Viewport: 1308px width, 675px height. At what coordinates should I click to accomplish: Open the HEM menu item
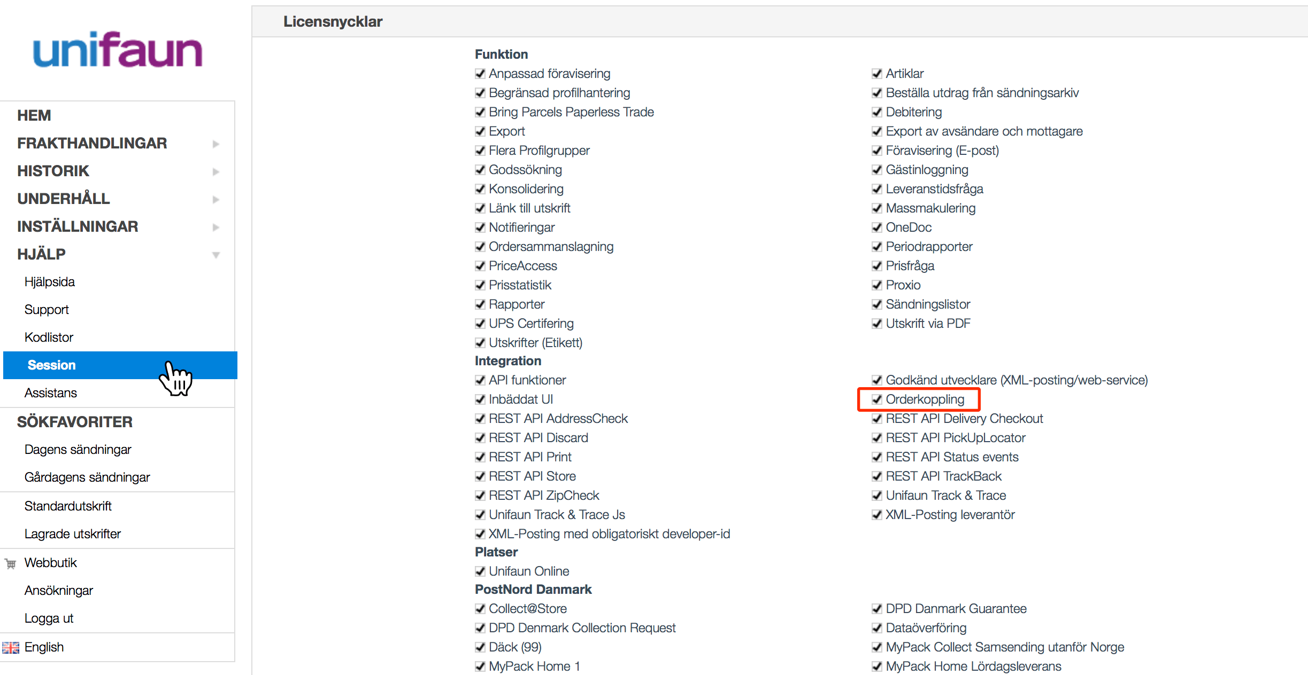click(x=34, y=115)
